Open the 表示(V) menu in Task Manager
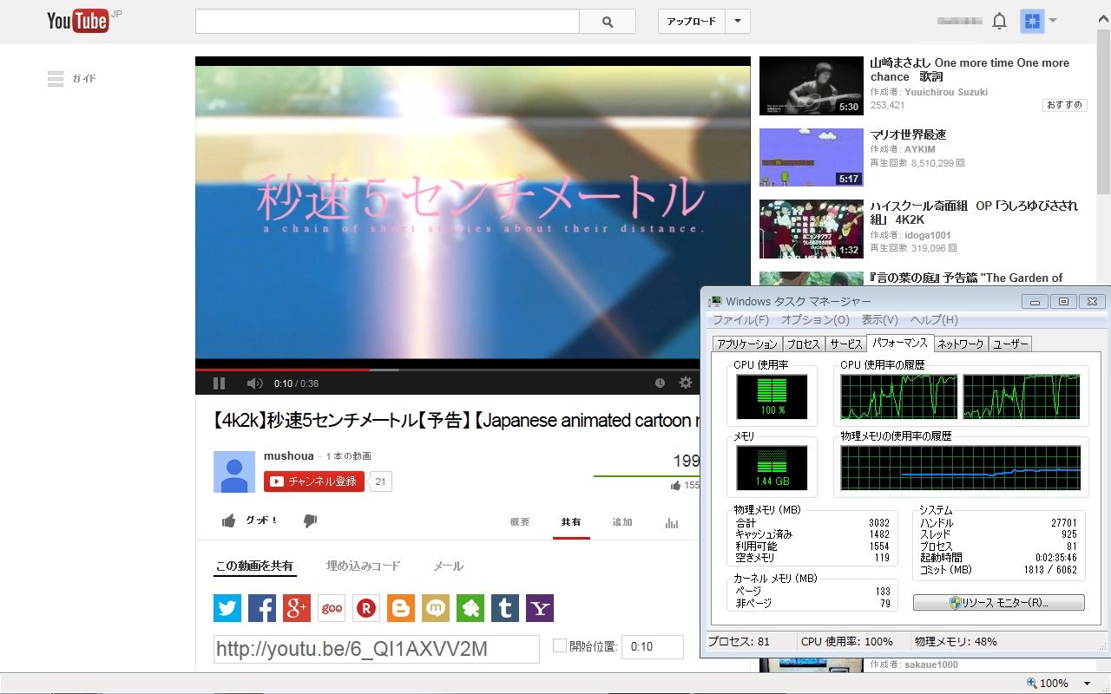Screen dimensions: 1111x694 coord(879,320)
